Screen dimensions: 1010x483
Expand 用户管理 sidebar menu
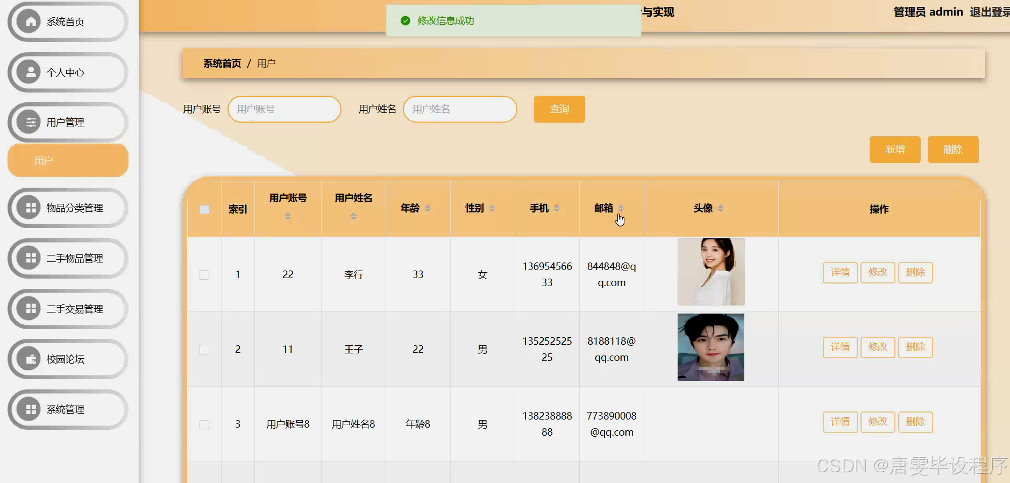tap(68, 122)
